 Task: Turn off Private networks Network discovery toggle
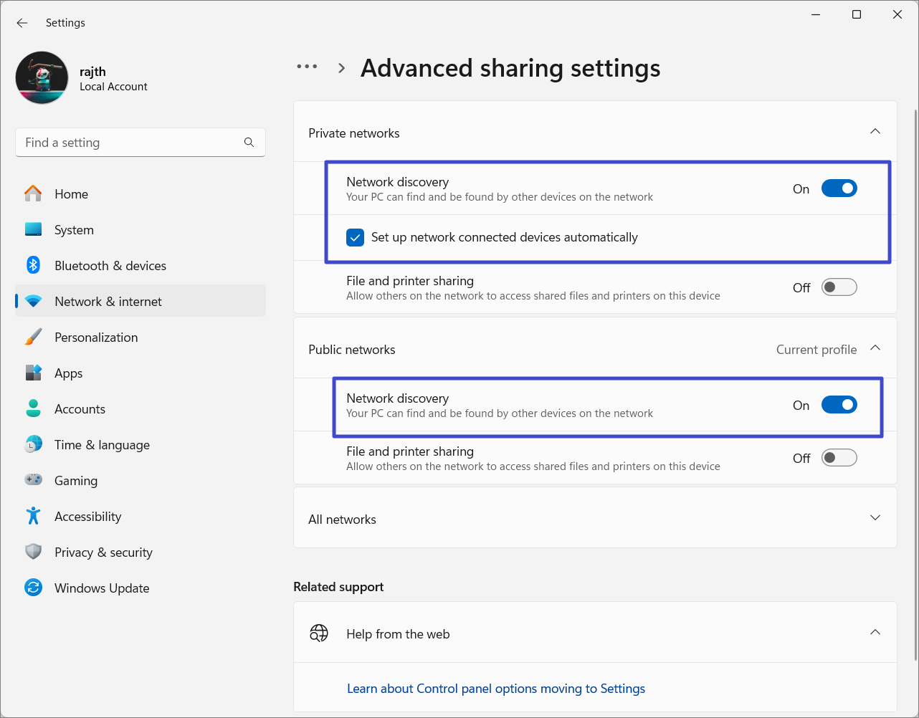839,188
